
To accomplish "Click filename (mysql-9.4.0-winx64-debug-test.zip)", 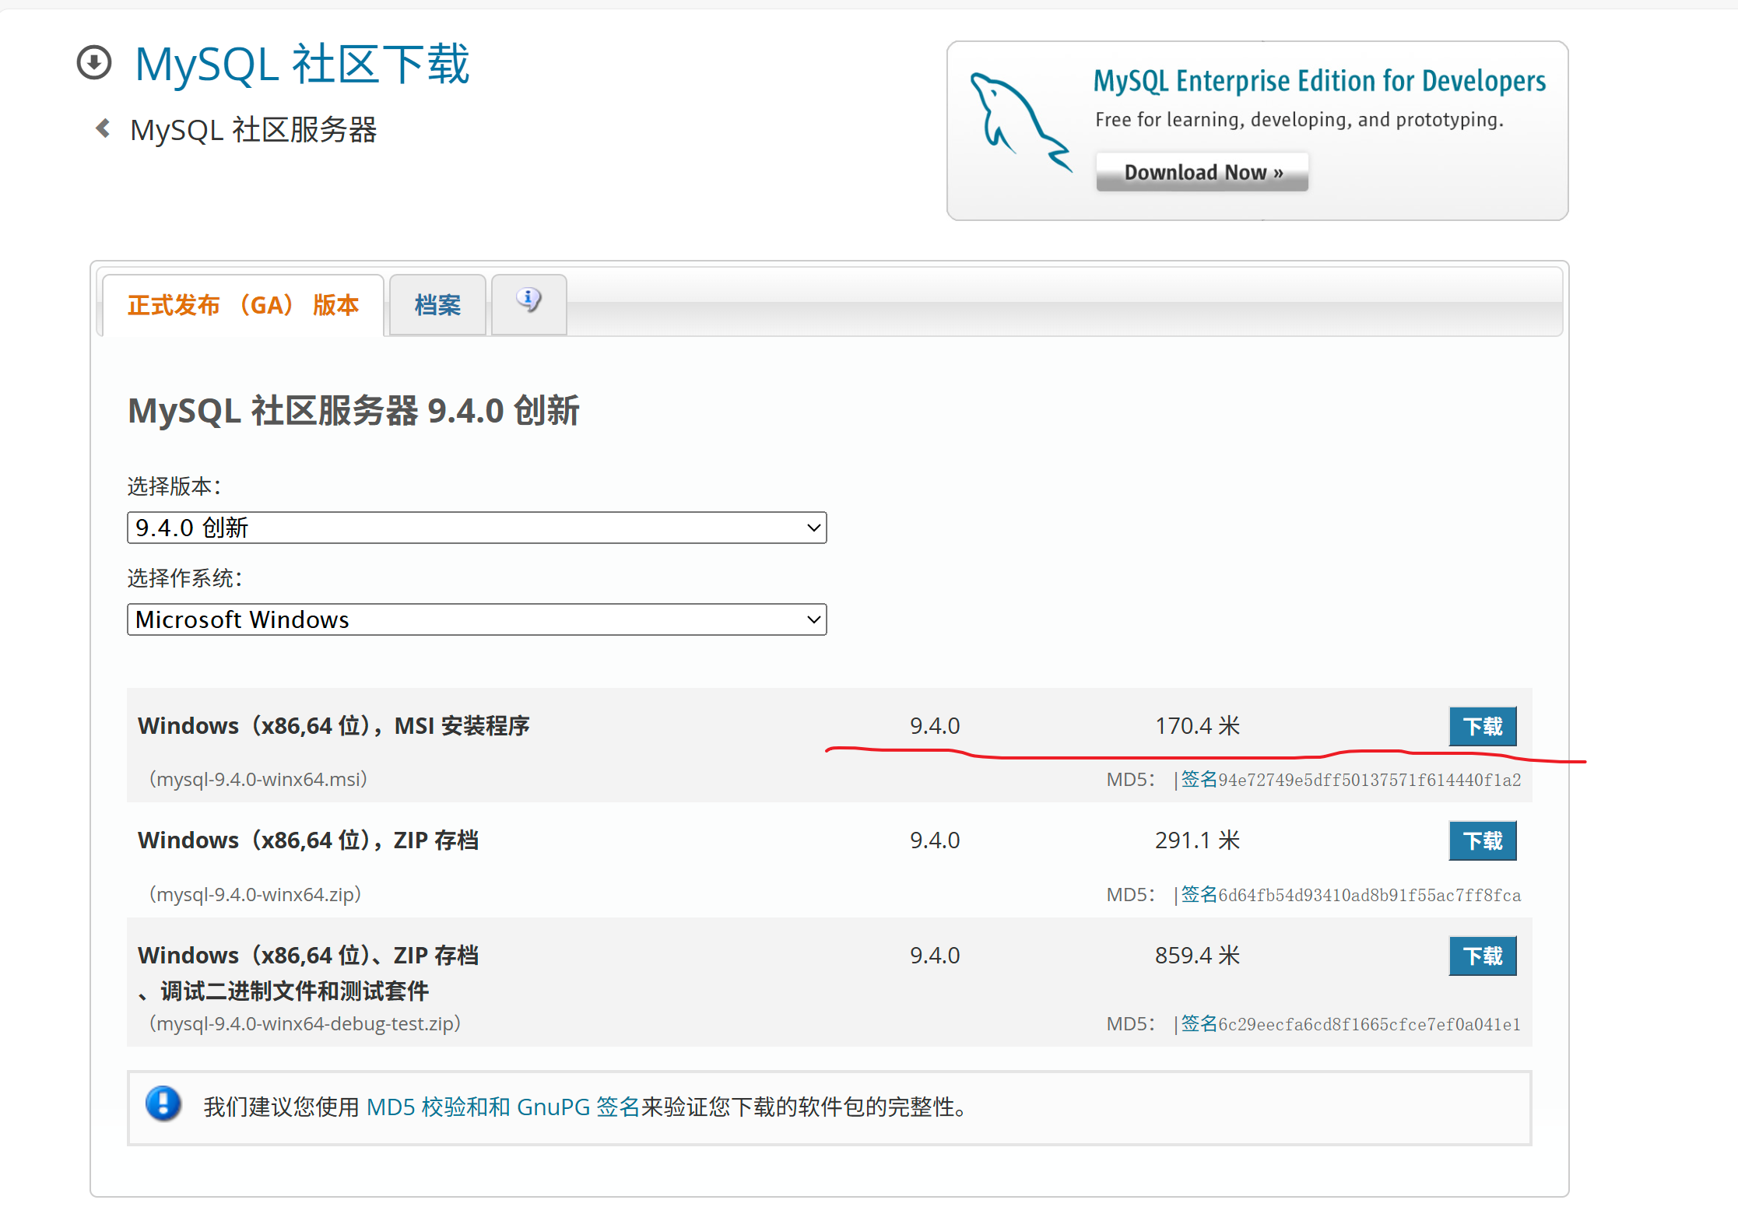I will 305,1023.
